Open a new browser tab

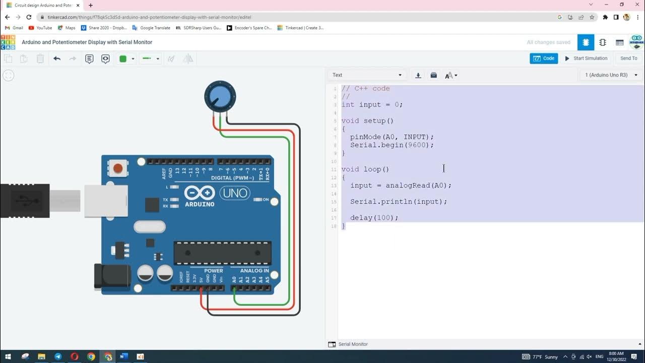coord(91,5)
